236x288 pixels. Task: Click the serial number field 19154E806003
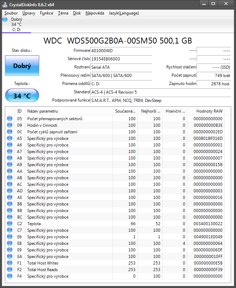tap(121, 59)
